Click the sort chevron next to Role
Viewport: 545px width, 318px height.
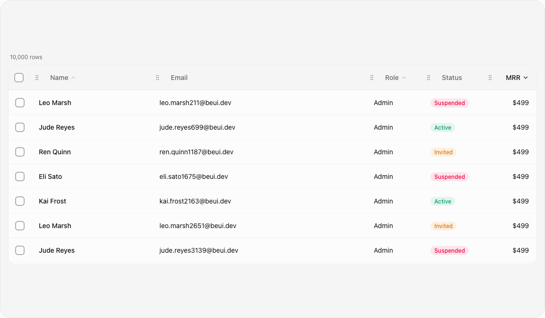click(404, 78)
